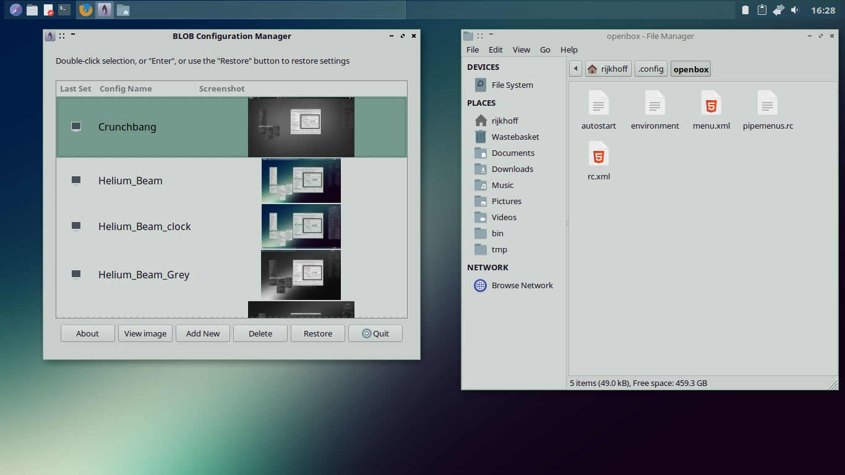Open the View menu in File Manager

pyautogui.click(x=521, y=49)
